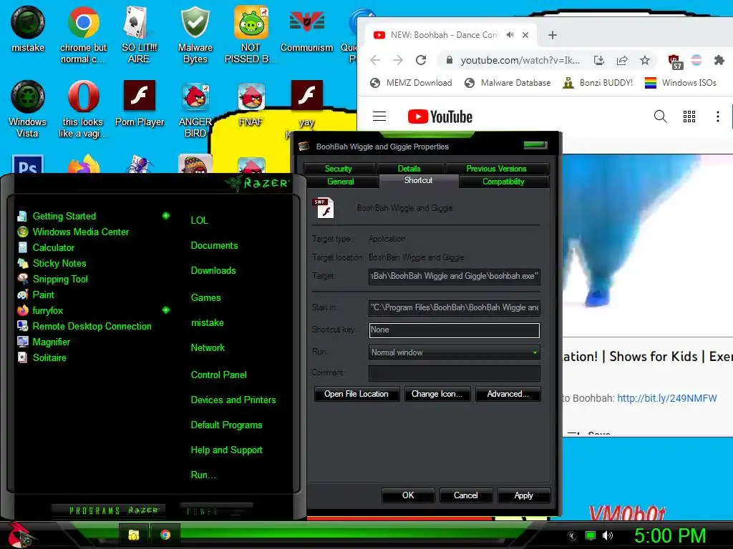The height and width of the screenshot is (549, 733).
Task: Click Cancel in the Properties dialog
Action: [466, 495]
